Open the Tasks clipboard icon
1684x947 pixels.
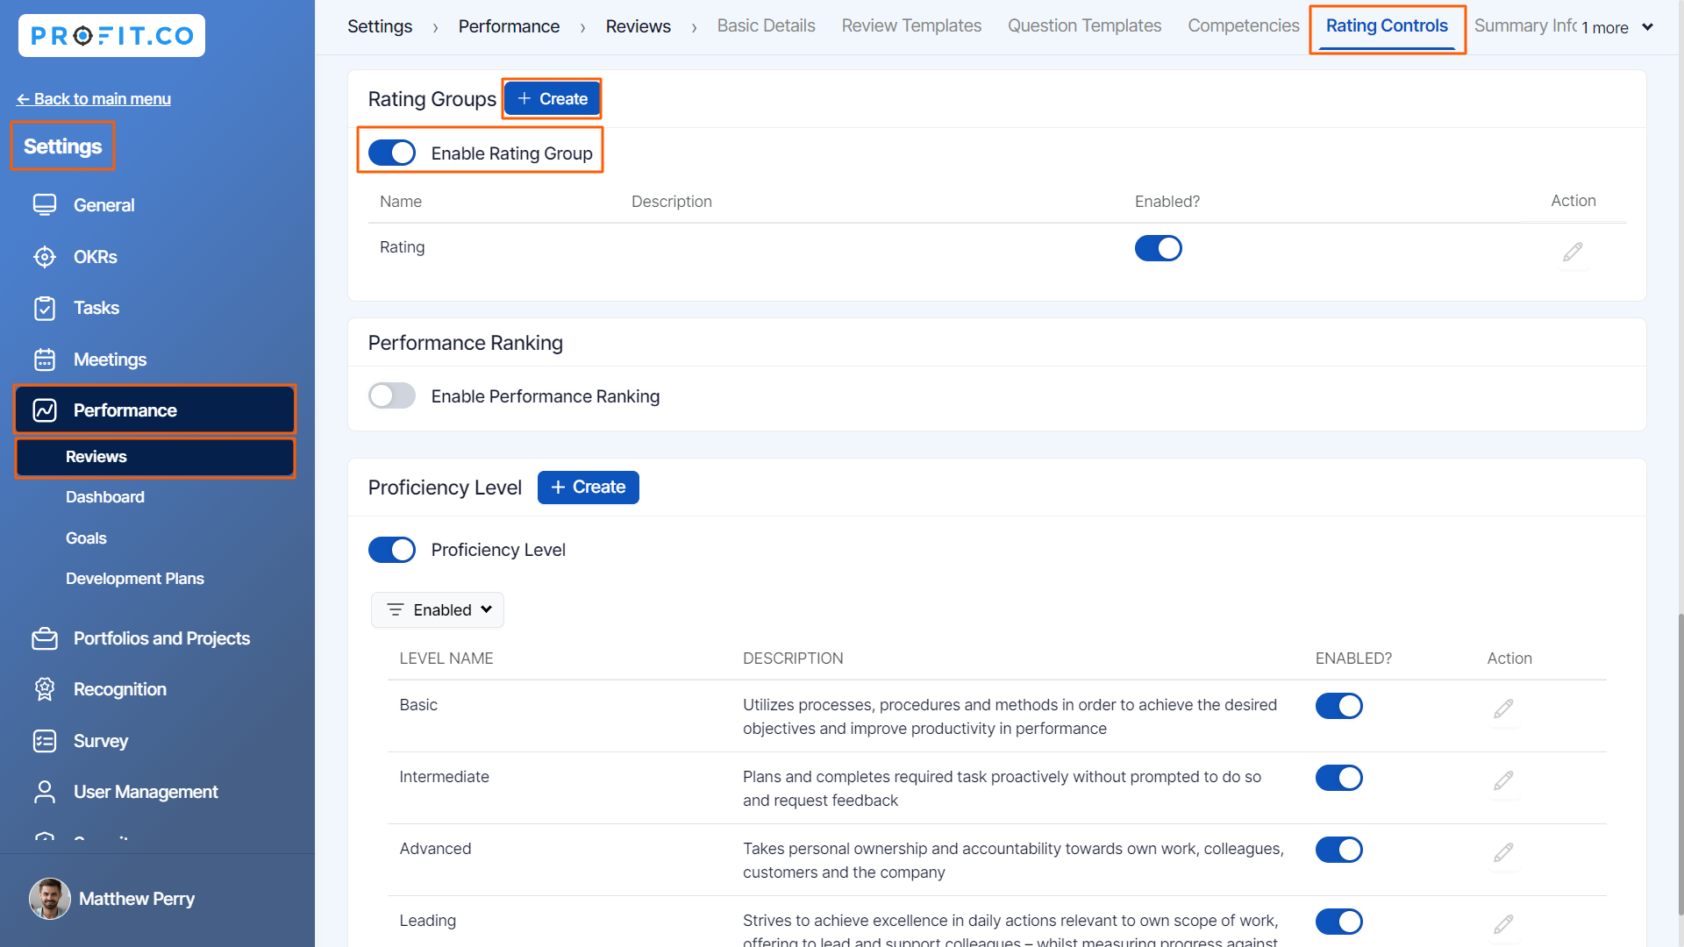click(45, 309)
